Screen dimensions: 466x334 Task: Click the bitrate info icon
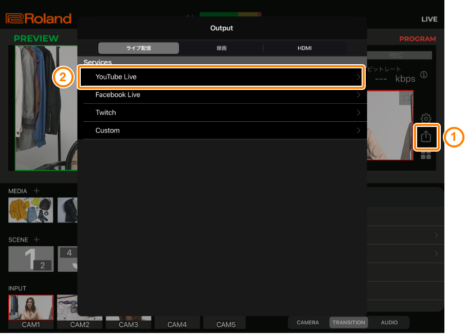pos(424,75)
